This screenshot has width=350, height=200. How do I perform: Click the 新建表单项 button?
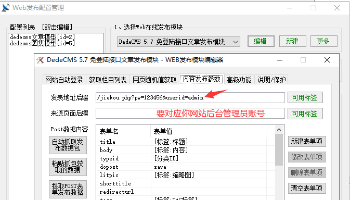point(307,141)
